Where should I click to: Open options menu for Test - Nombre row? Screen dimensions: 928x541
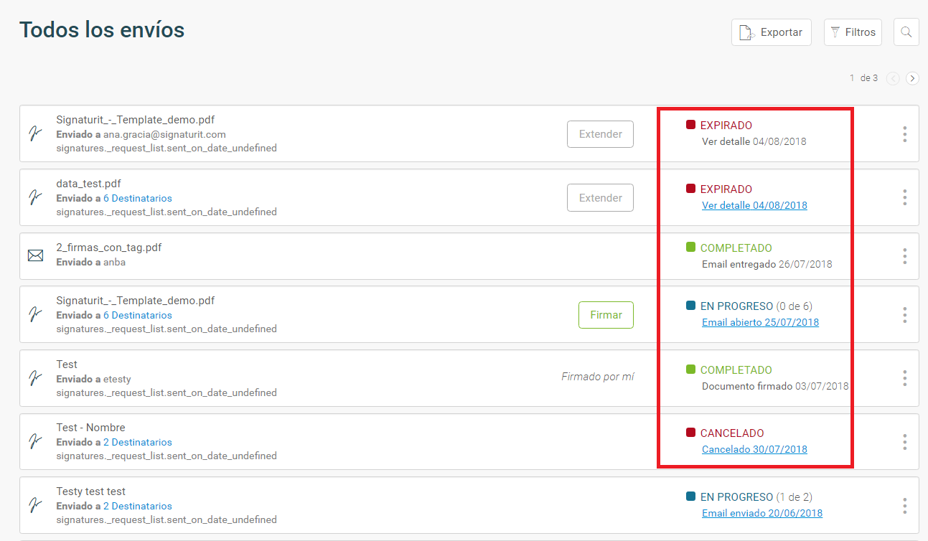point(904,442)
